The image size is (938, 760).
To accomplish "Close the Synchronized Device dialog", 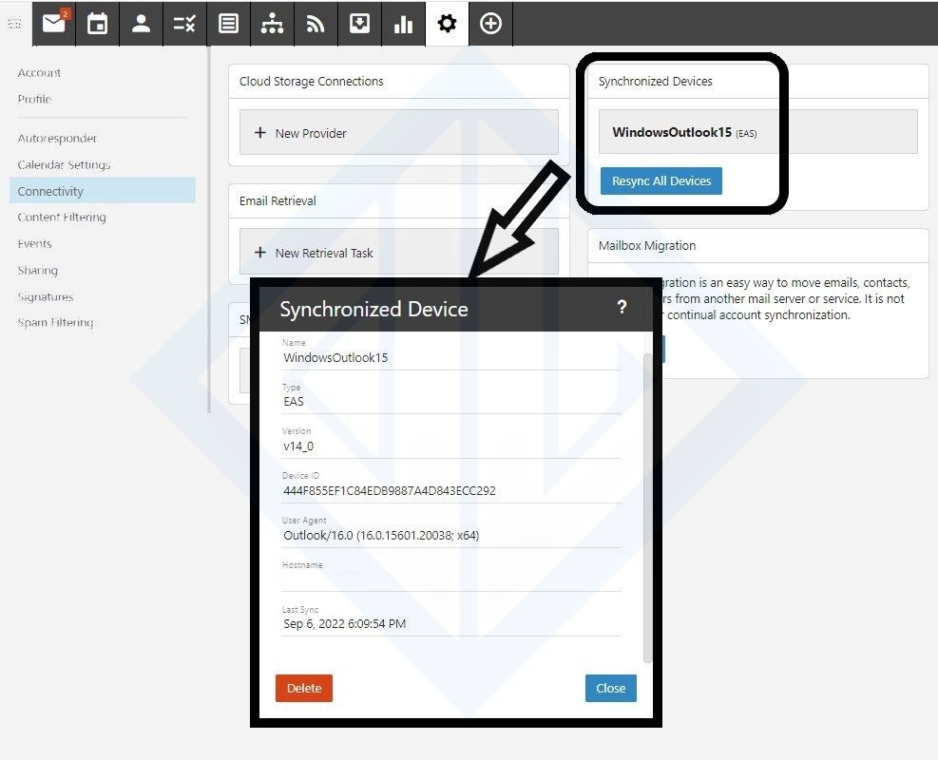I will 611,688.
